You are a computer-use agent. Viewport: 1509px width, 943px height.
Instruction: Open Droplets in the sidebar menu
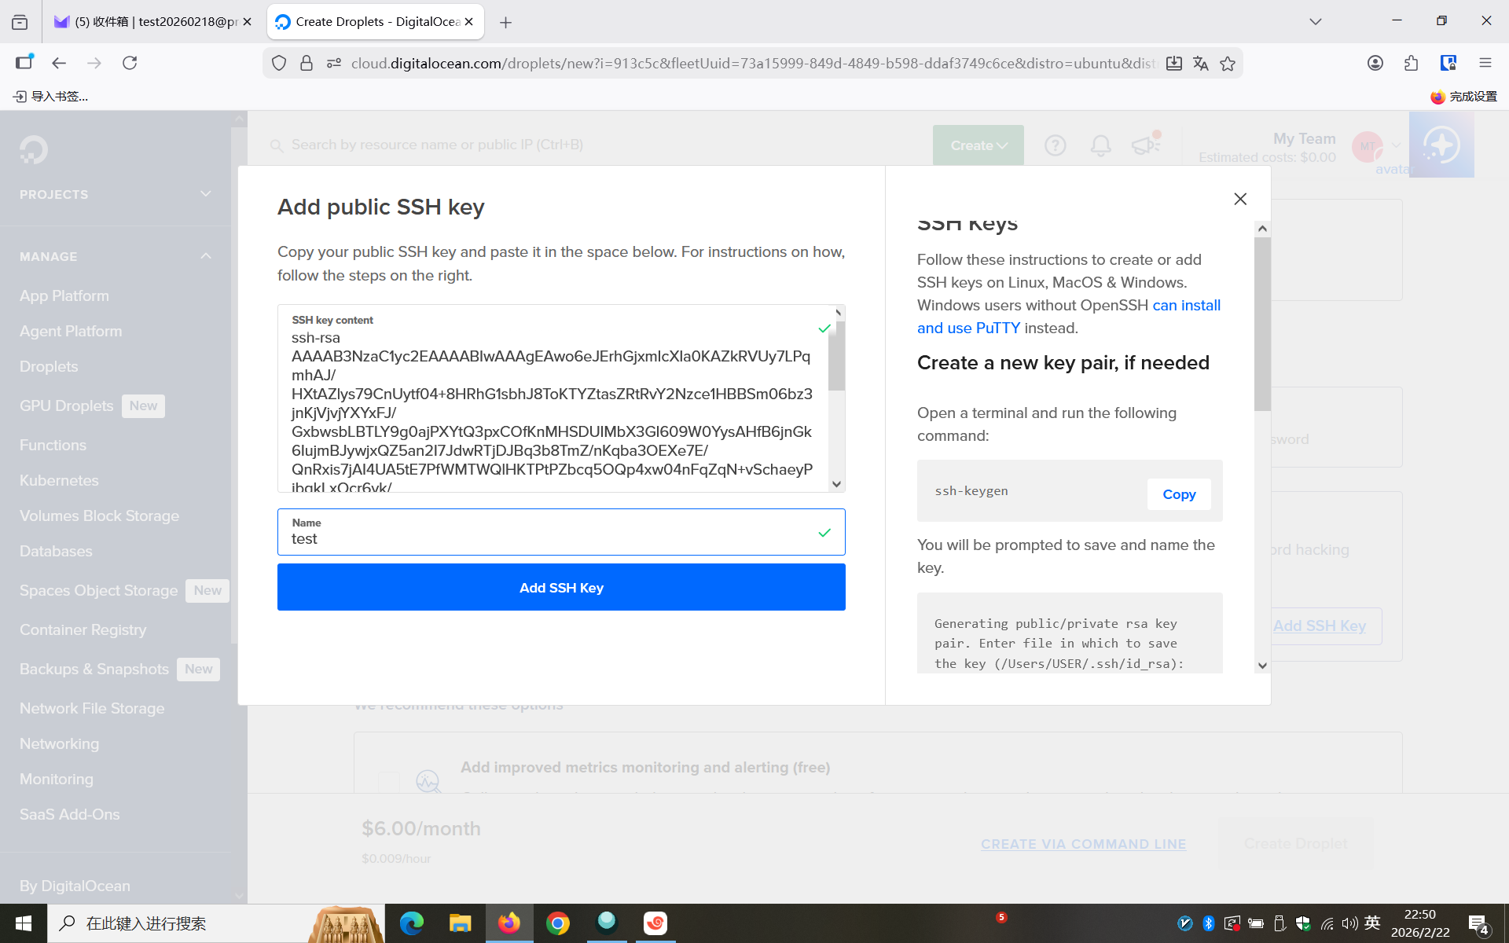[x=49, y=367]
